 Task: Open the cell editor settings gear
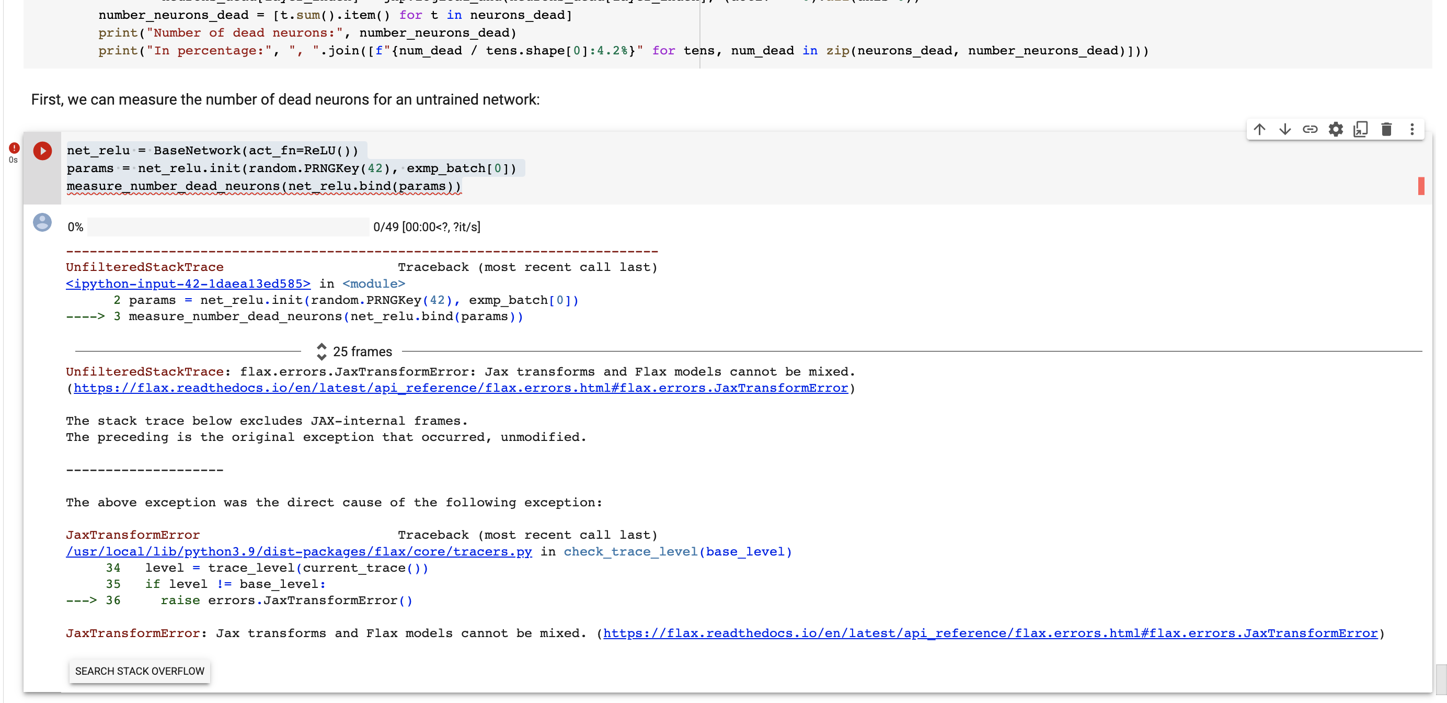1336,129
